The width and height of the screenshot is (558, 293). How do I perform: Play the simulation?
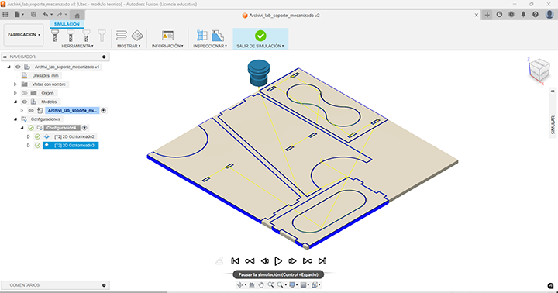tap(278, 261)
